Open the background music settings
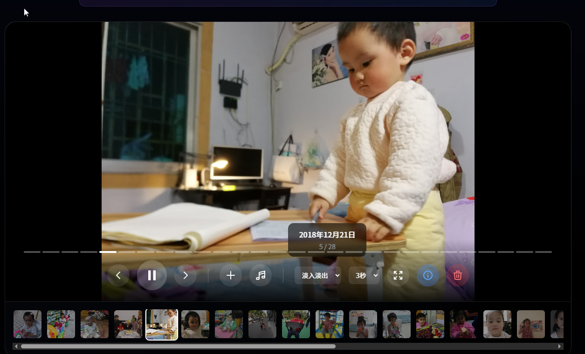Screen dimensions: 585x354 [x=261, y=275]
